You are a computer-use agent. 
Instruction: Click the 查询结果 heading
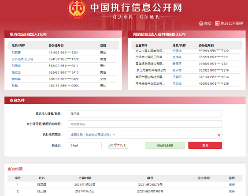click(x=15, y=169)
